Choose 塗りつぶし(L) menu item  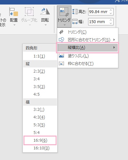pyautogui.click(x=88, y=56)
